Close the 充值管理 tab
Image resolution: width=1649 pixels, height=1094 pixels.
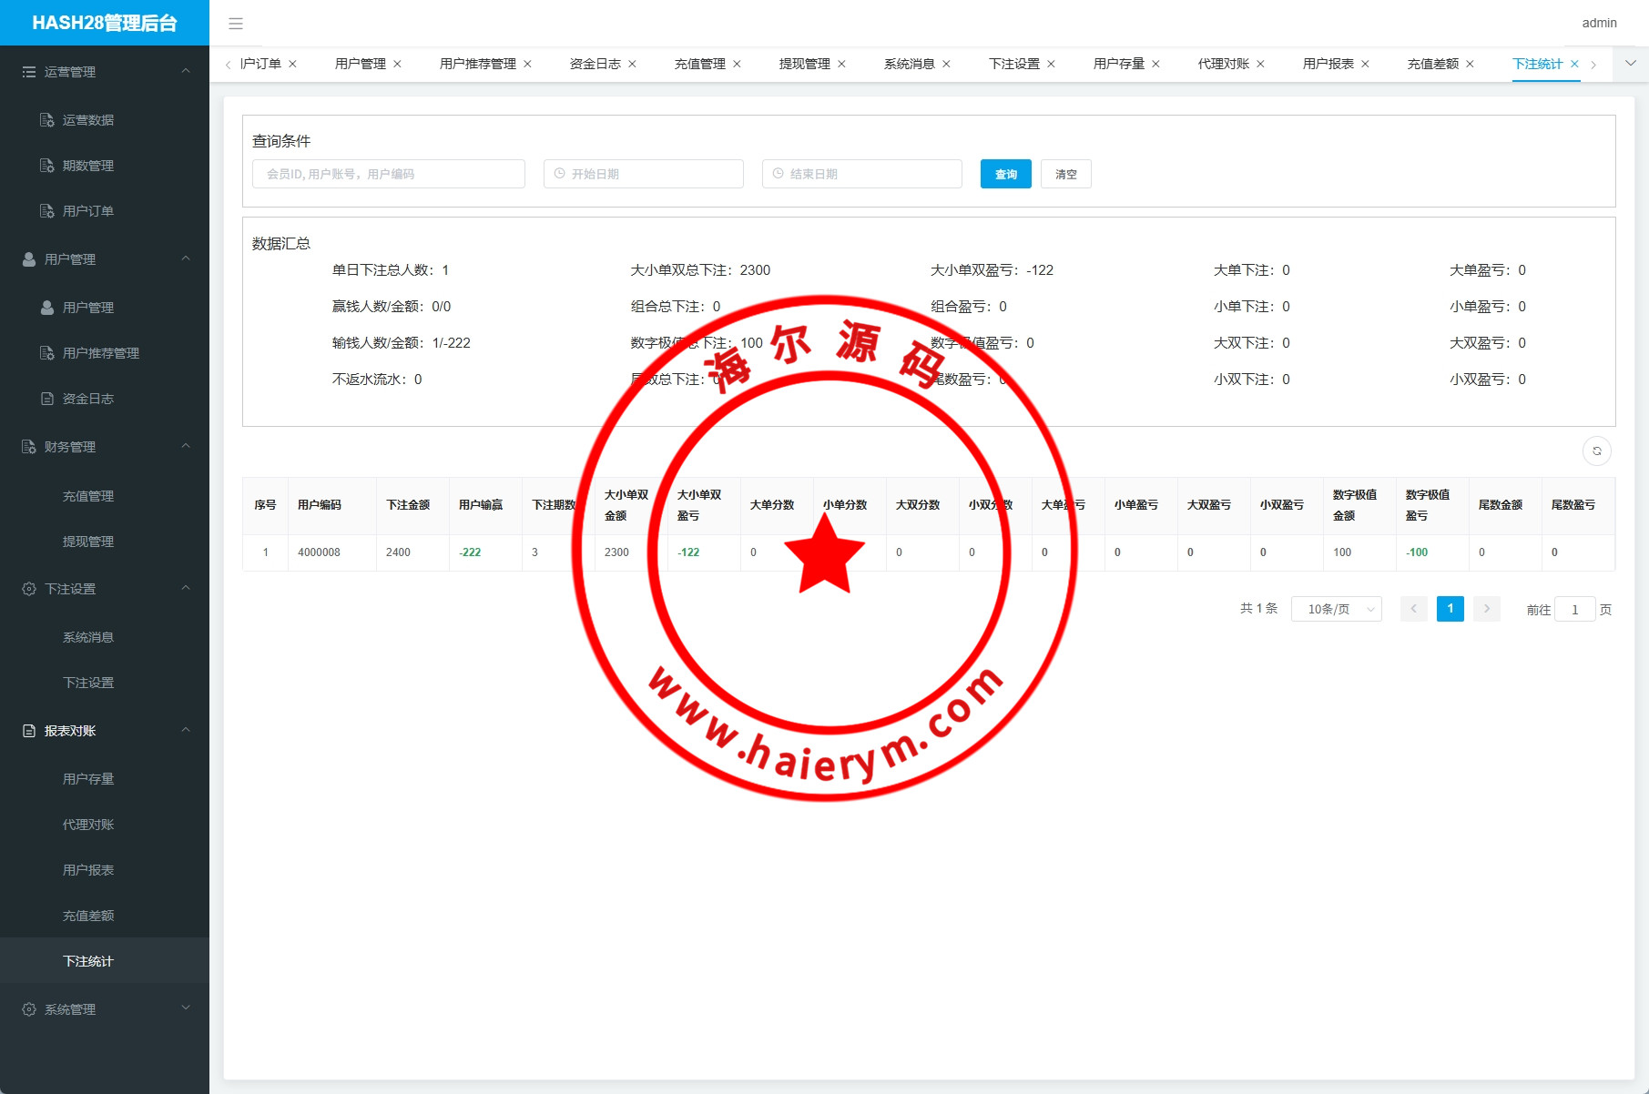(x=737, y=64)
